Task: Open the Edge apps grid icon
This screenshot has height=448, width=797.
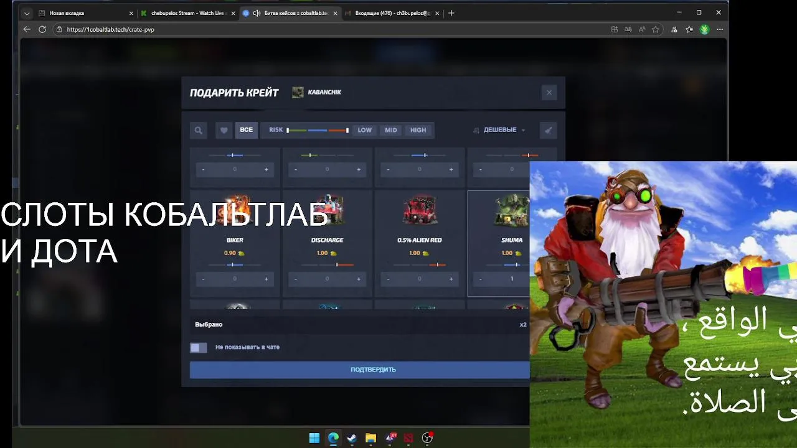Action: pyautogui.click(x=615, y=29)
